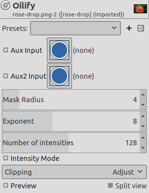Increase Mask Radius with up arrow
The height and width of the screenshot is (193, 149).
(143, 95)
